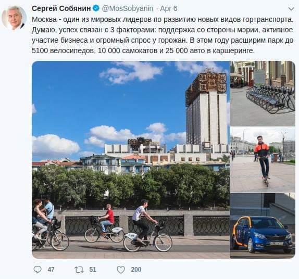Screen dimensions: 299x279
Task: Click the retweet arrows icon
Action: [79, 270]
